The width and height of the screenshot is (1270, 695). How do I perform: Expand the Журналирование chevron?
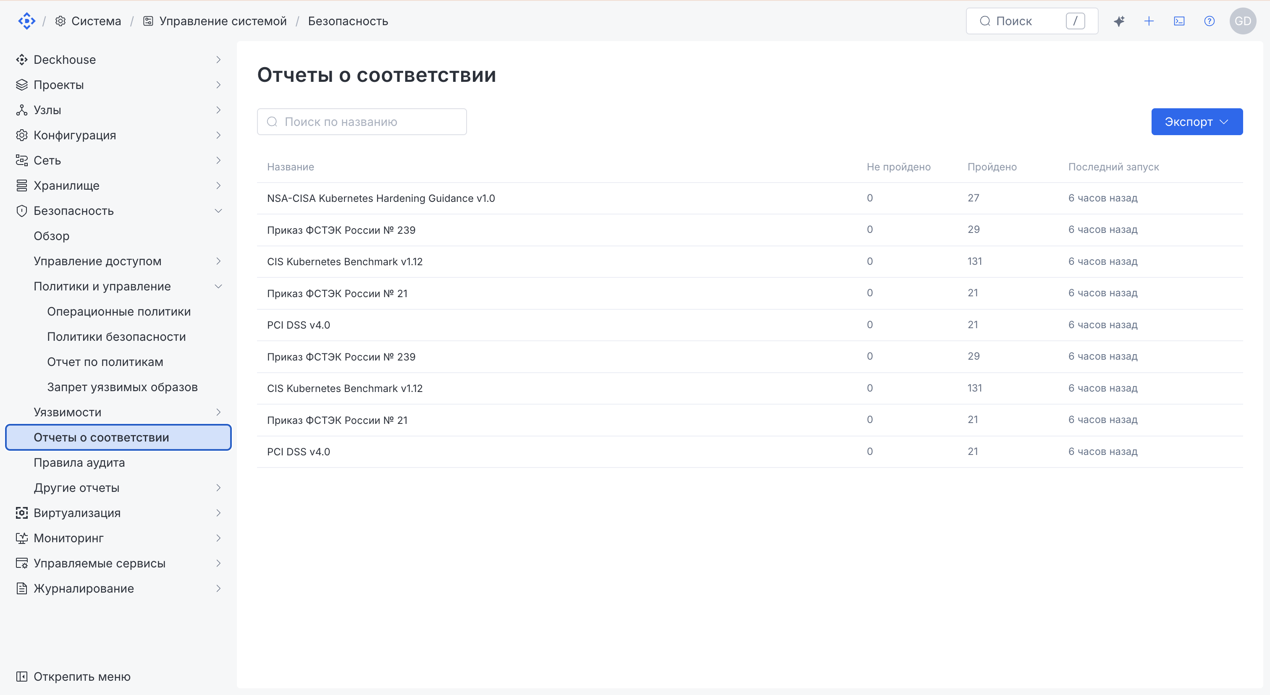tap(218, 588)
